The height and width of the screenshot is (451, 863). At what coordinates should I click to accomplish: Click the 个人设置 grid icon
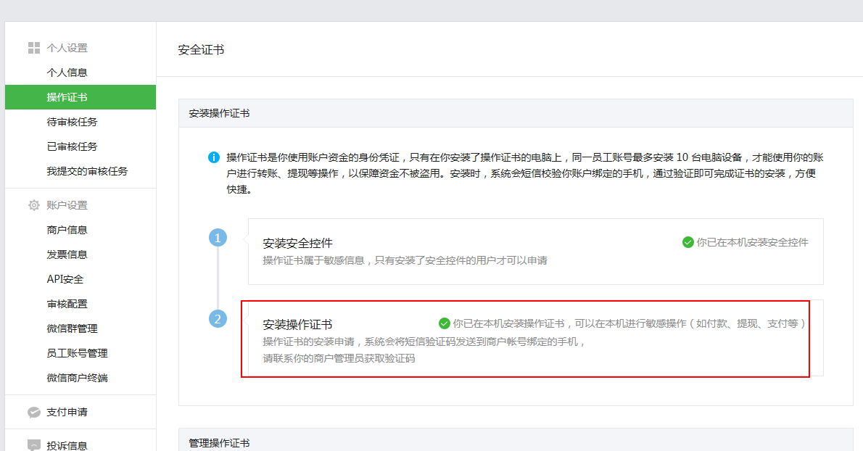[x=33, y=48]
